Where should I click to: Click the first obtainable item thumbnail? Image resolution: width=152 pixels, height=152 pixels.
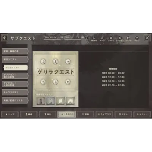(41, 101)
